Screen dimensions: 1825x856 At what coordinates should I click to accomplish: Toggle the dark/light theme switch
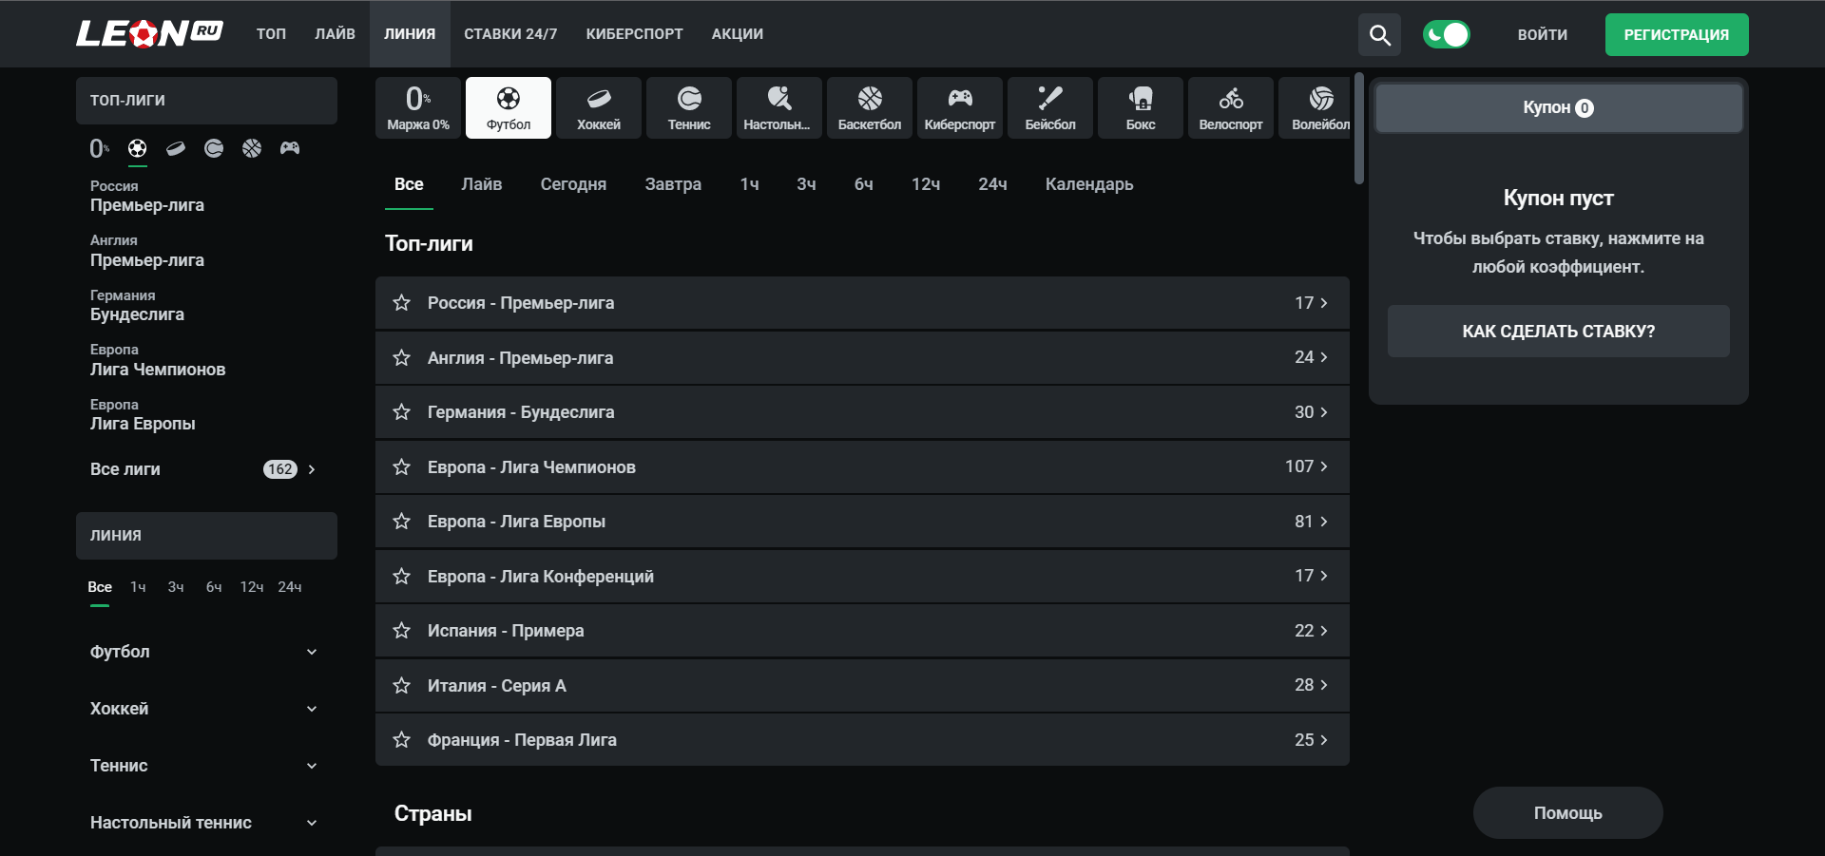1446,35
